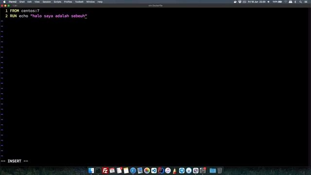This screenshot has height=175, width=311.
Task: Open the Session menu
Action: click(x=47, y=2)
